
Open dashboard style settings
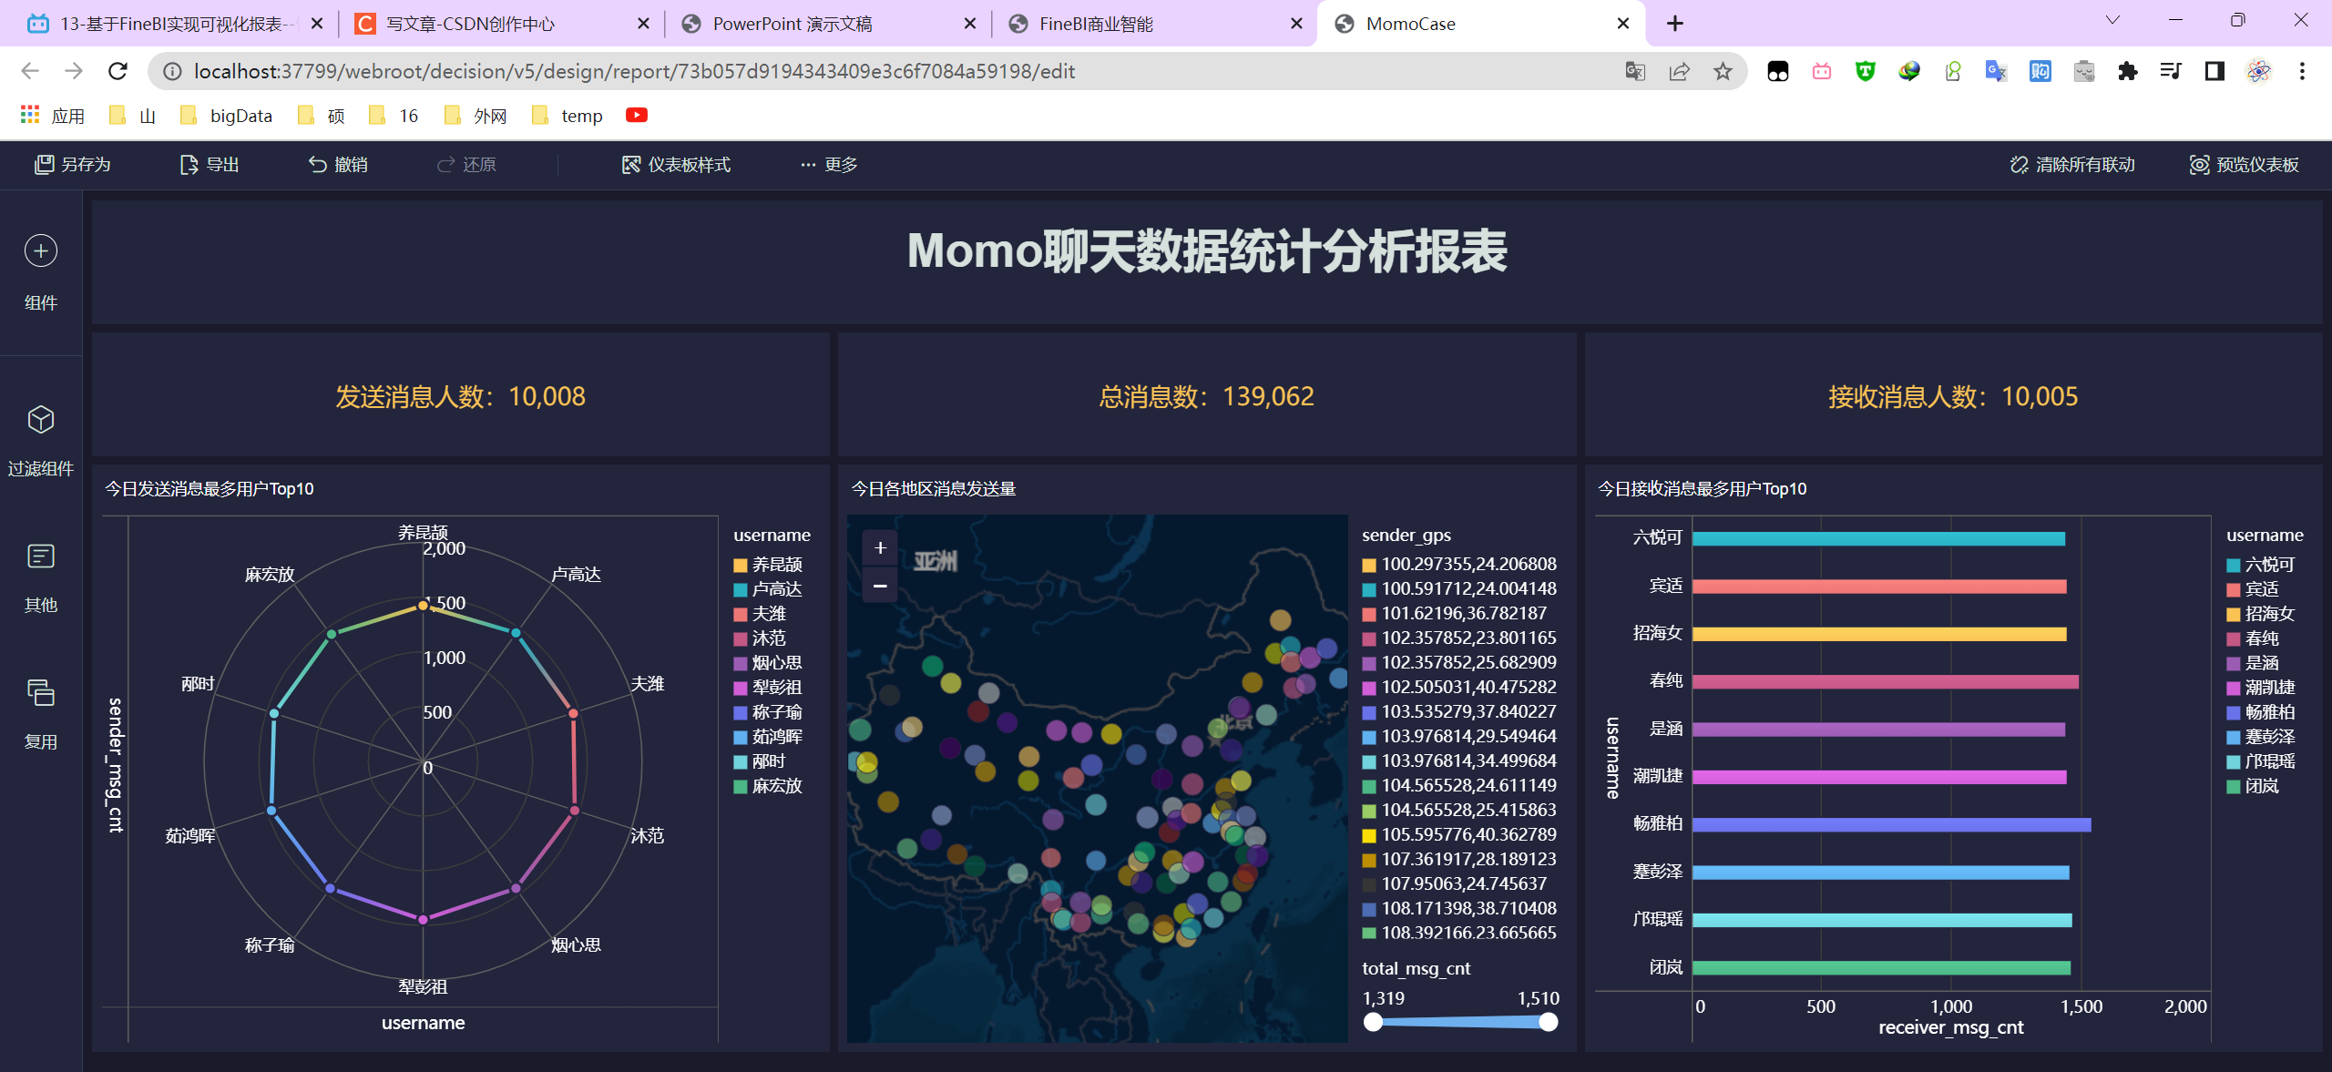coord(676,165)
